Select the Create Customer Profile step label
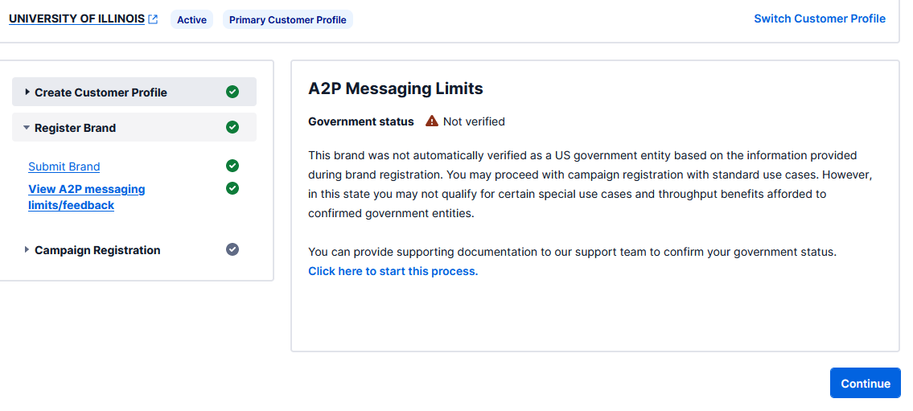913x411 pixels. pos(101,92)
